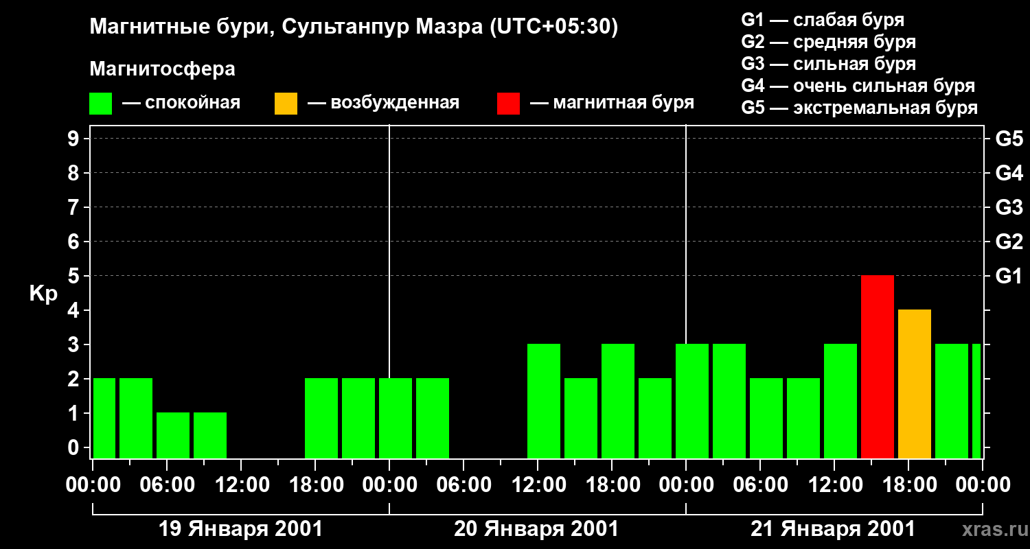
Task: Click the '— спокойная' legend label
Action: tap(181, 104)
